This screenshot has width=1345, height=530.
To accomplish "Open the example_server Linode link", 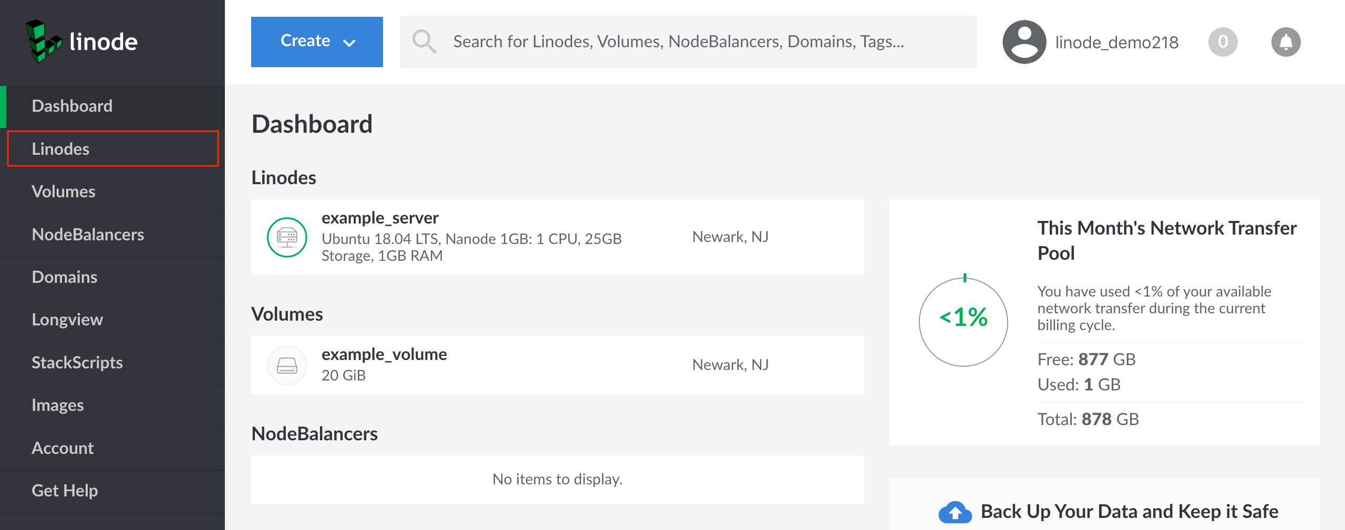I will pyautogui.click(x=380, y=218).
